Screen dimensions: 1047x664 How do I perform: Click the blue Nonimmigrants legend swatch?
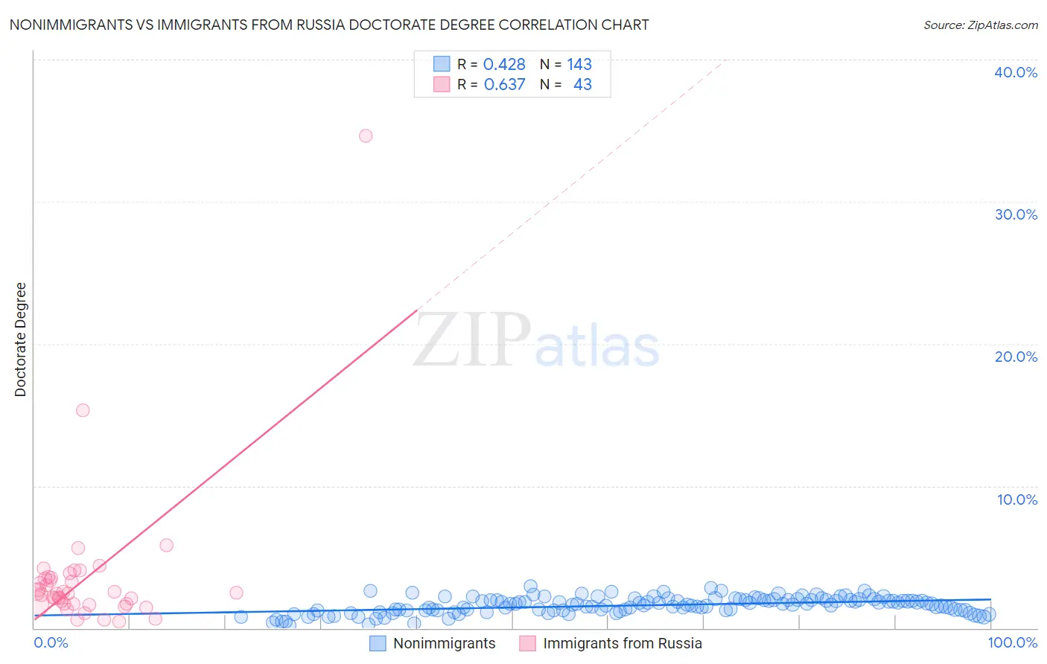pos(378,643)
